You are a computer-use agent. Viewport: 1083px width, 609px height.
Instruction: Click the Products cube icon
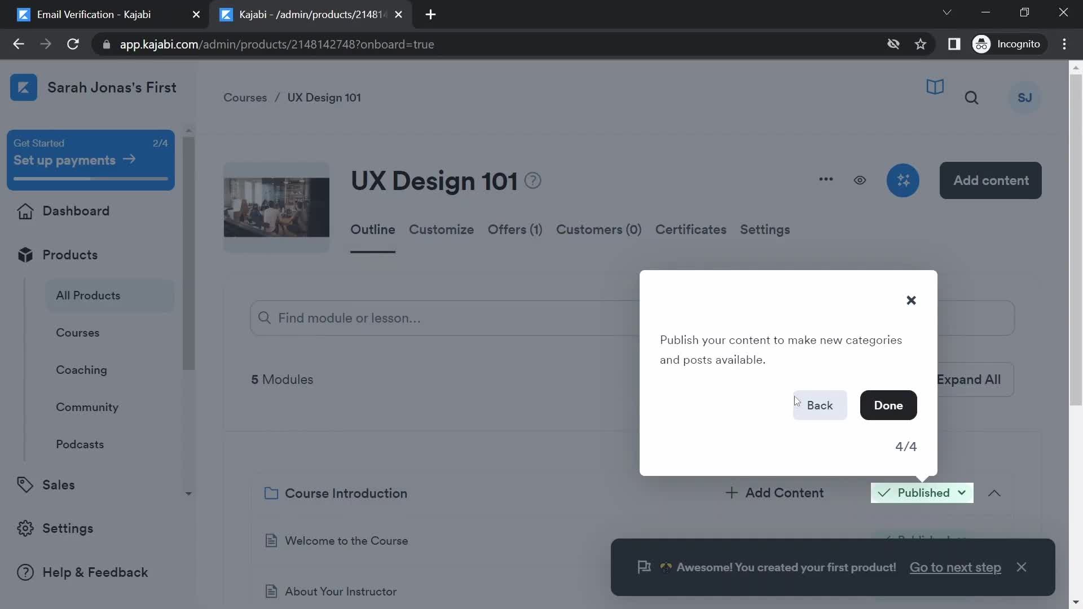point(25,255)
